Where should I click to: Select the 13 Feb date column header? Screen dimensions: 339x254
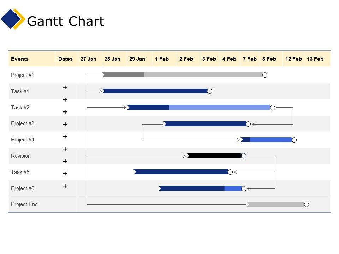pyautogui.click(x=315, y=59)
